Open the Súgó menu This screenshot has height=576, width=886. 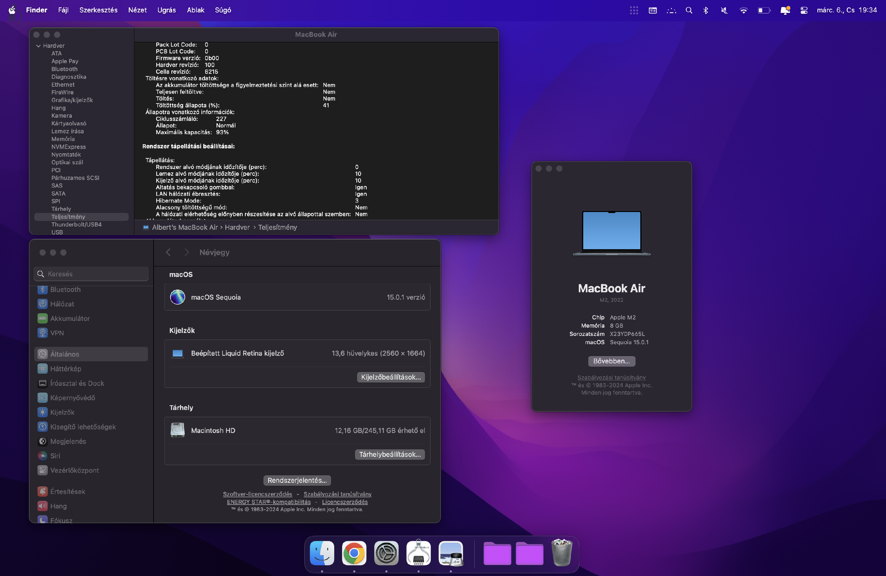tap(223, 10)
